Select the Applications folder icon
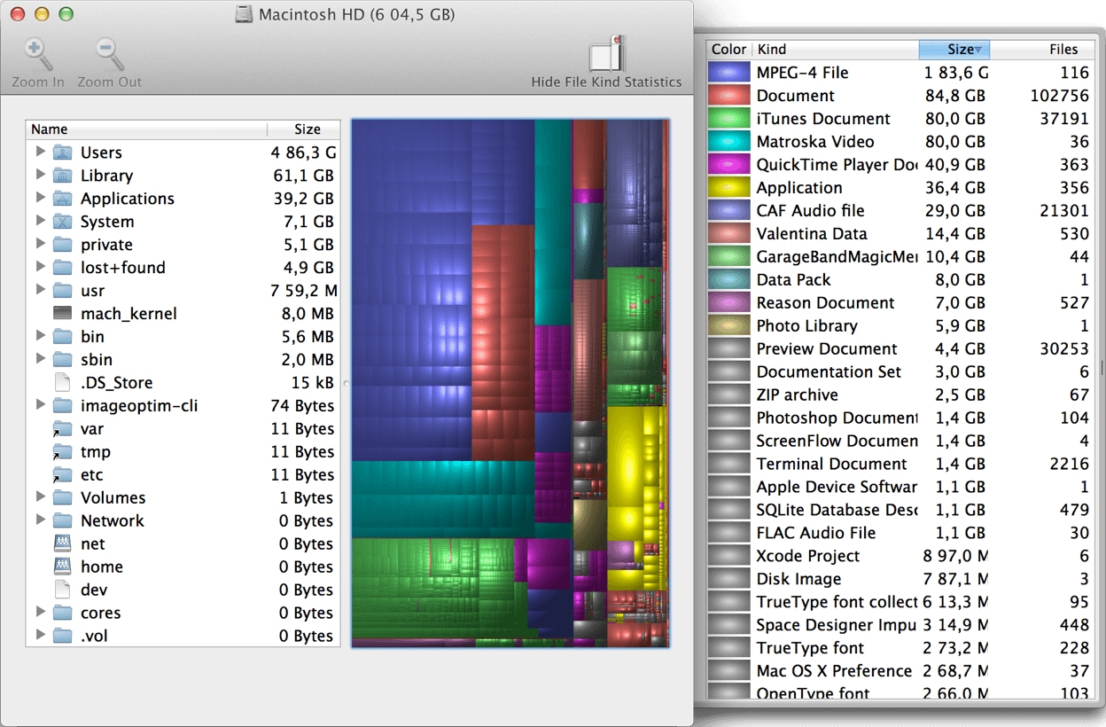 (62, 199)
